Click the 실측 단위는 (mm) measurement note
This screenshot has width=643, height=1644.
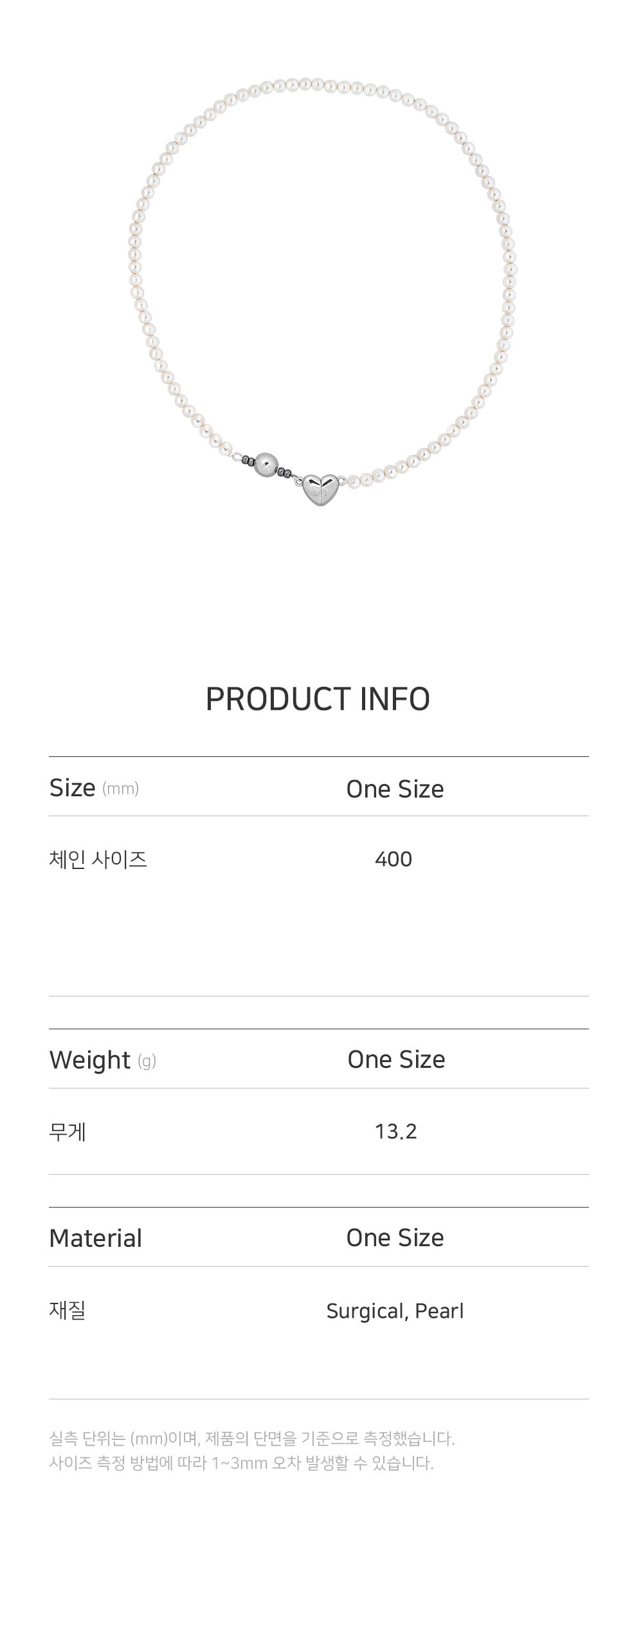point(252,1438)
